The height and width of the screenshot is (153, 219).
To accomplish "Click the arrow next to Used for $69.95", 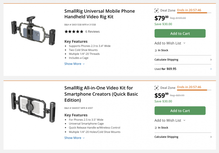I will click(x=211, y=69).
